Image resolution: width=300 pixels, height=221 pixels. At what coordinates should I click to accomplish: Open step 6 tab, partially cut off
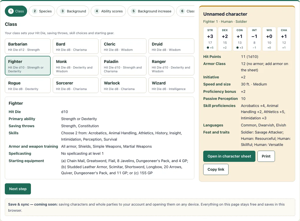[x=185, y=11]
